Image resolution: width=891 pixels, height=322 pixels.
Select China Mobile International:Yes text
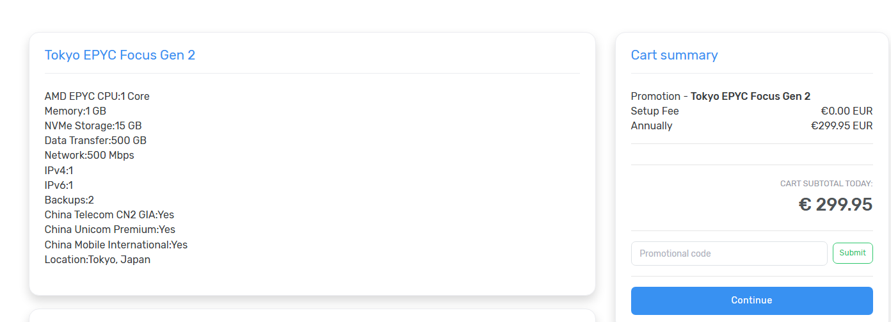pos(116,245)
